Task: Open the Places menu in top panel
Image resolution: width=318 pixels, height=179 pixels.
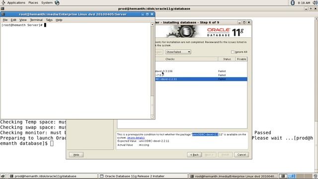Action: [x=33, y=2]
